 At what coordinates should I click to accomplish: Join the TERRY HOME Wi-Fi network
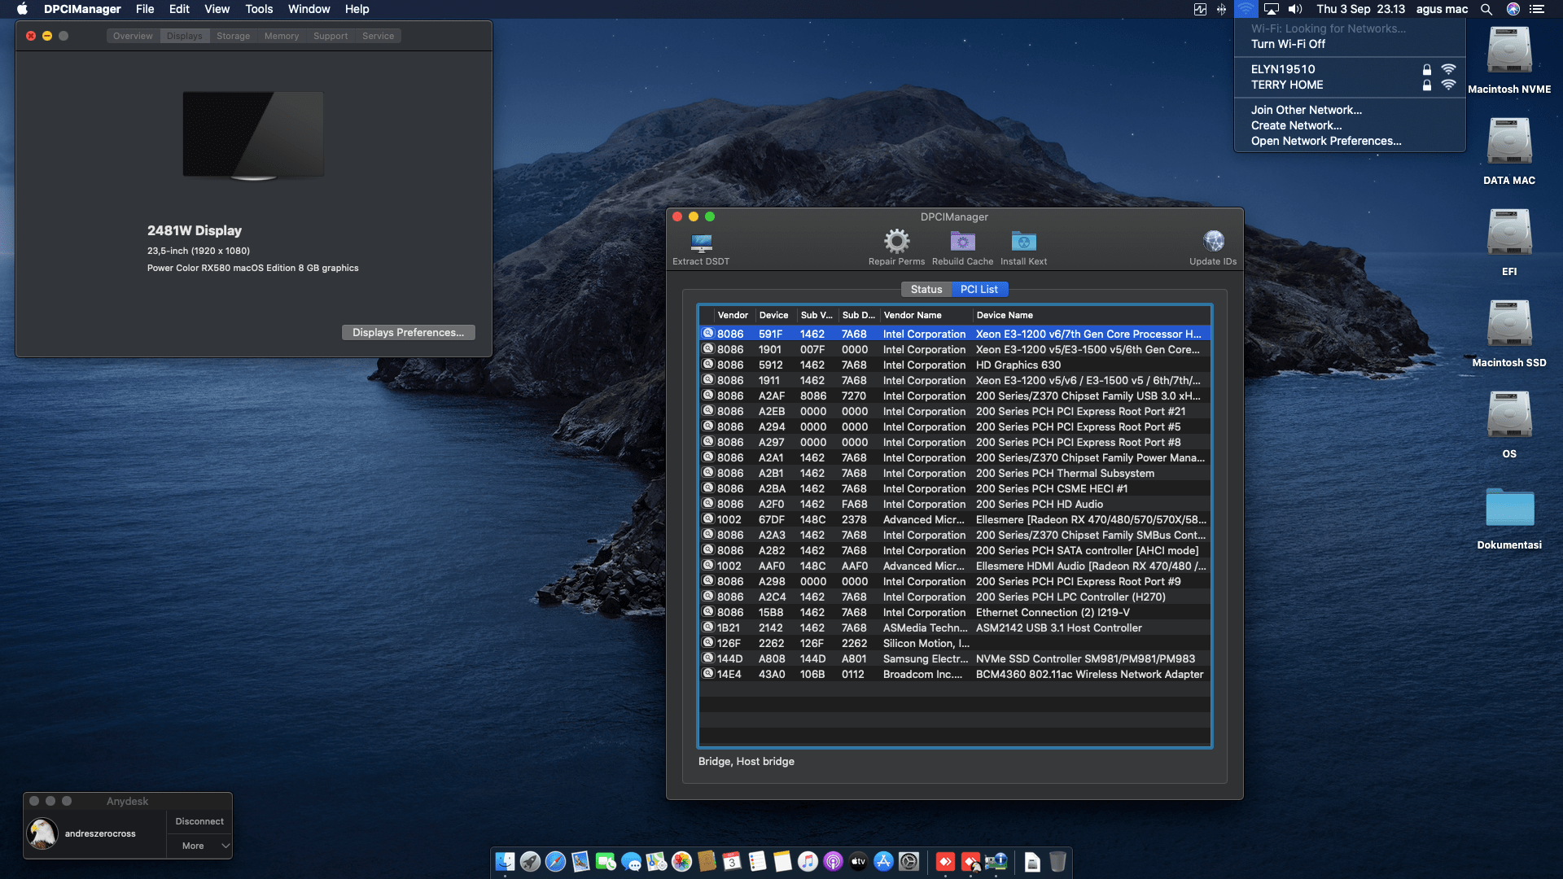click(1287, 85)
